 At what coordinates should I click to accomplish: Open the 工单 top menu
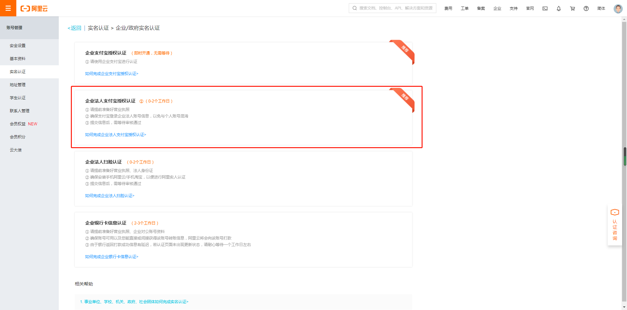465,8
